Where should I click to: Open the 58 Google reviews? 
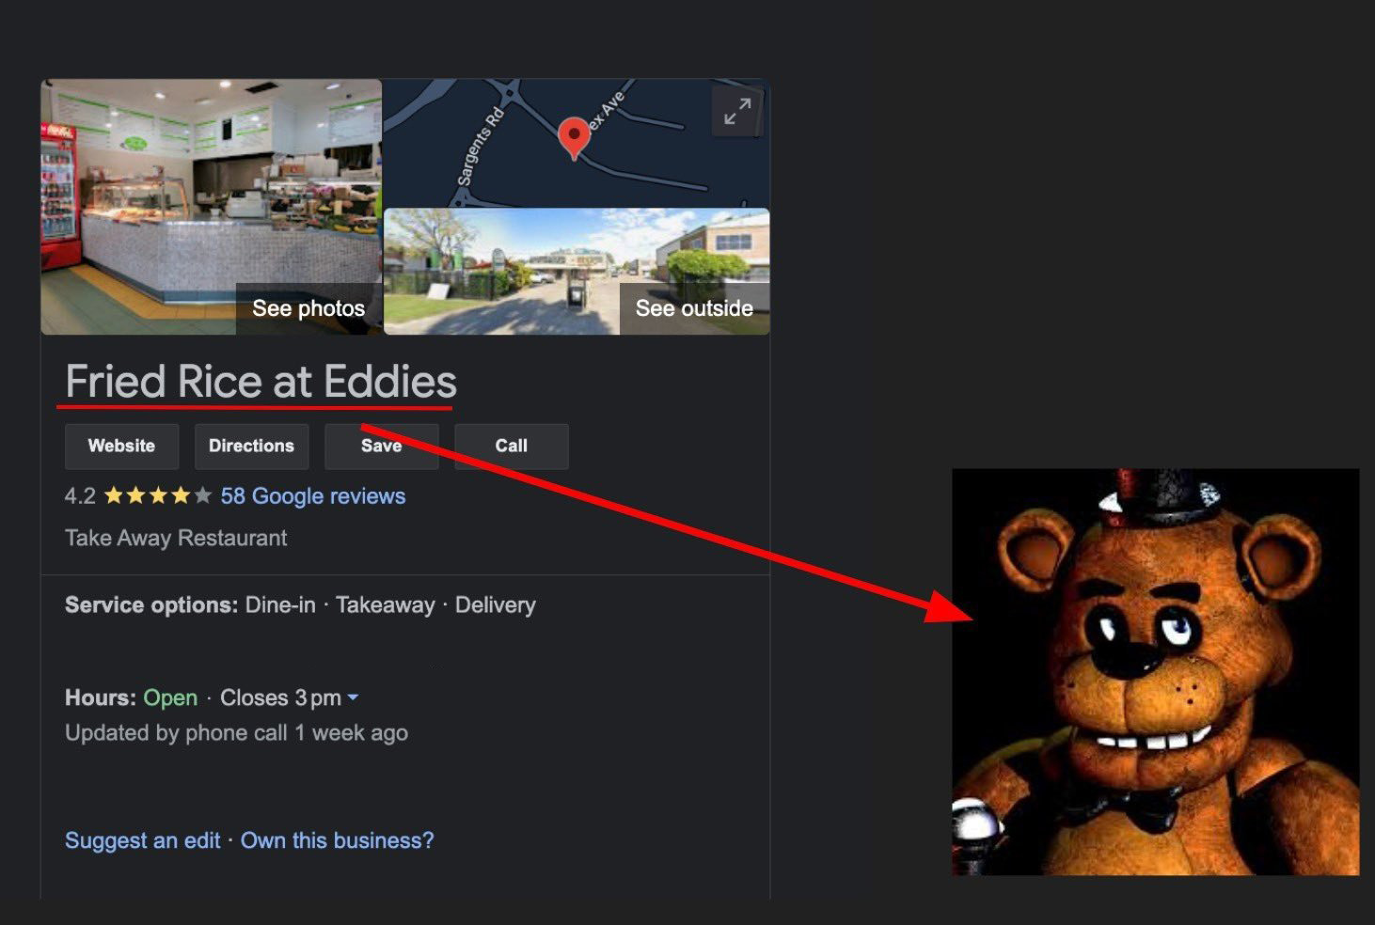pos(313,496)
